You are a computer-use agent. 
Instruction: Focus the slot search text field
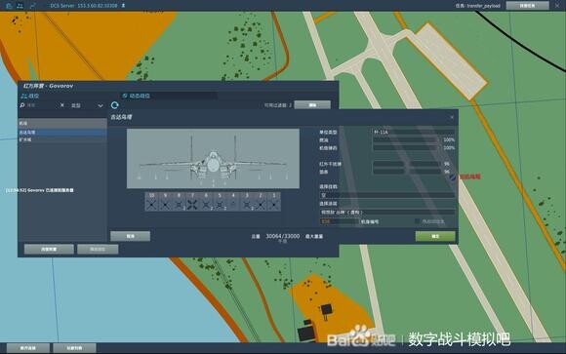coord(43,105)
